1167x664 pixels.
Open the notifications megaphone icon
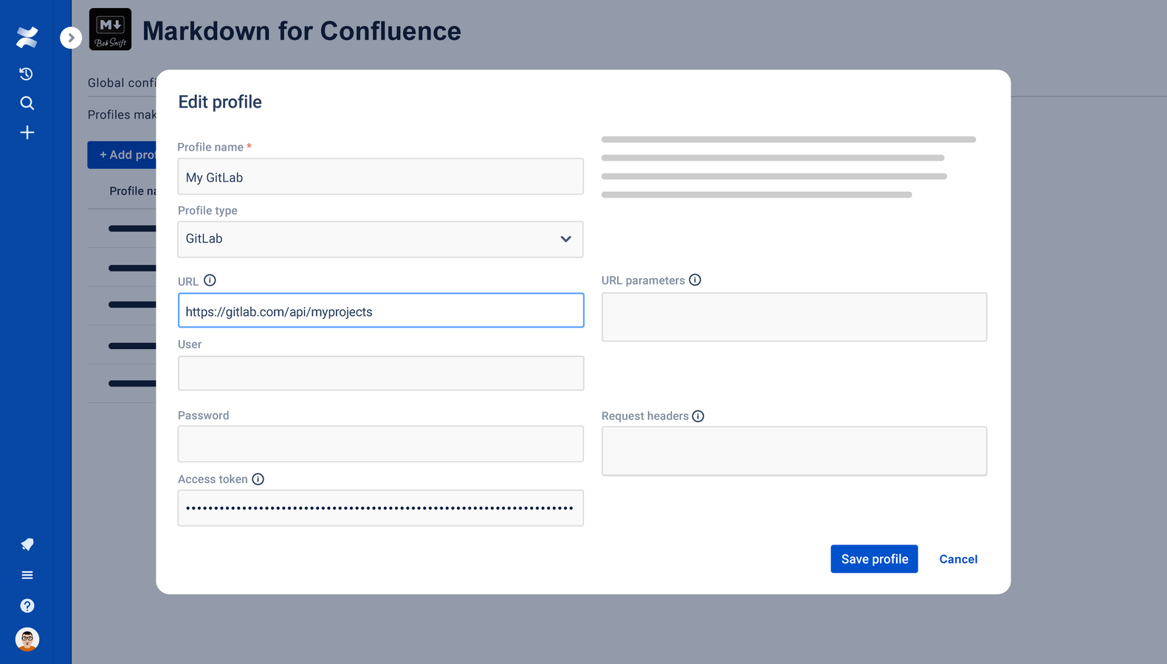click(x=27, y=544)
